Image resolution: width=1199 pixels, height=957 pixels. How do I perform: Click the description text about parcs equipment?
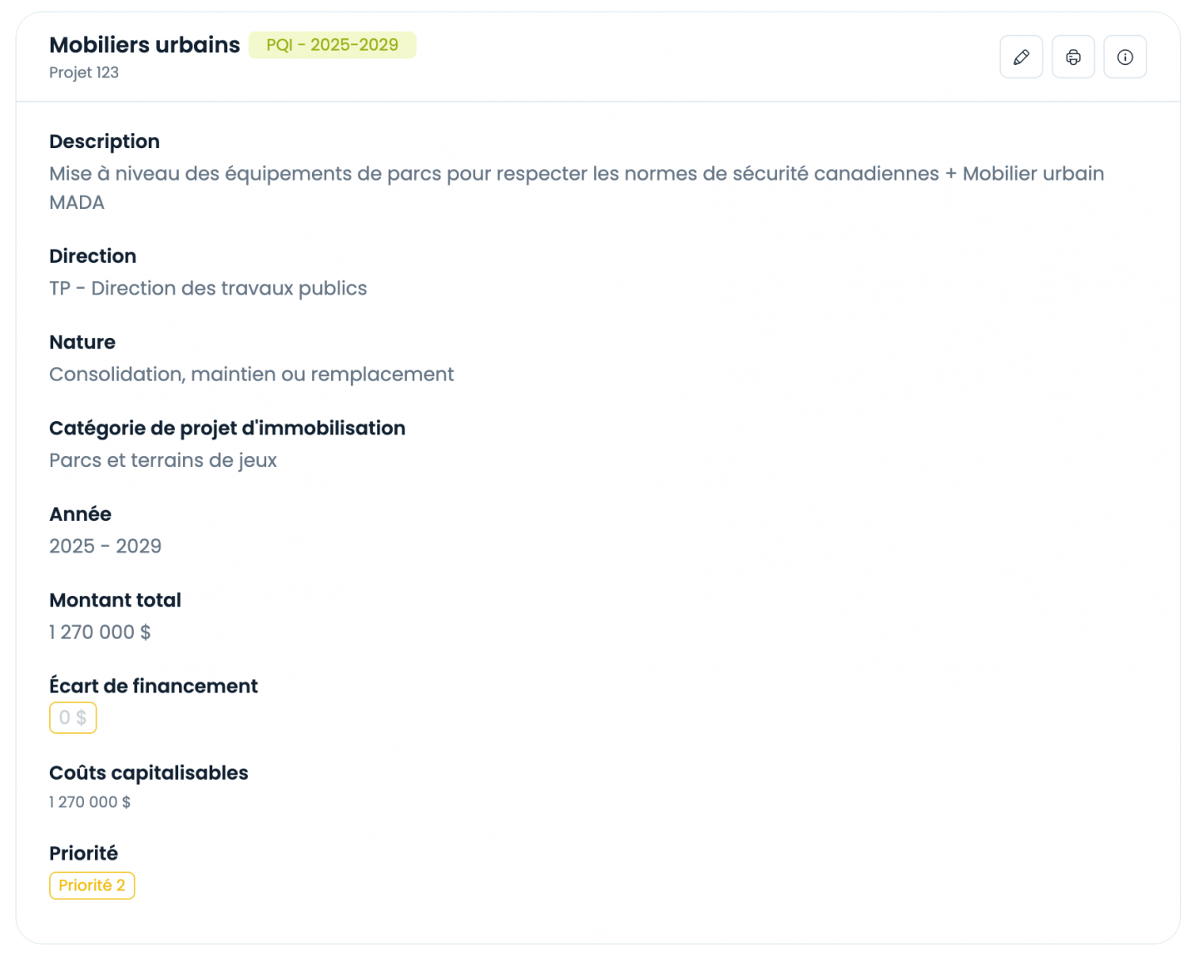tap(577, 188)
